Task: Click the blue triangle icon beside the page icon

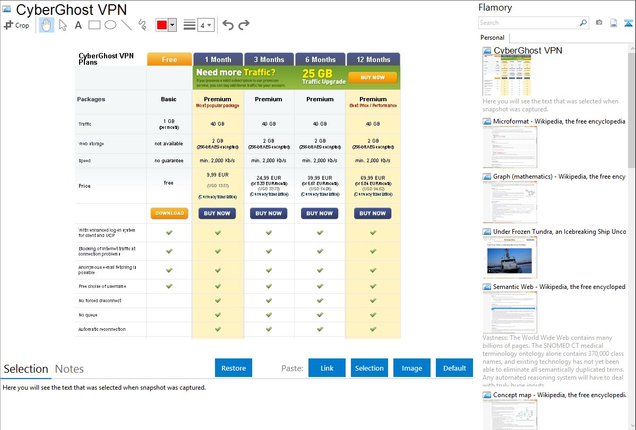Action: pos(628,23)
